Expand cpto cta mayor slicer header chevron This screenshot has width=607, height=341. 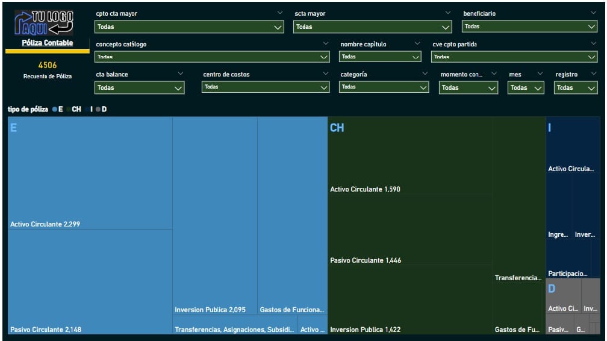click(x=280, y=13)
